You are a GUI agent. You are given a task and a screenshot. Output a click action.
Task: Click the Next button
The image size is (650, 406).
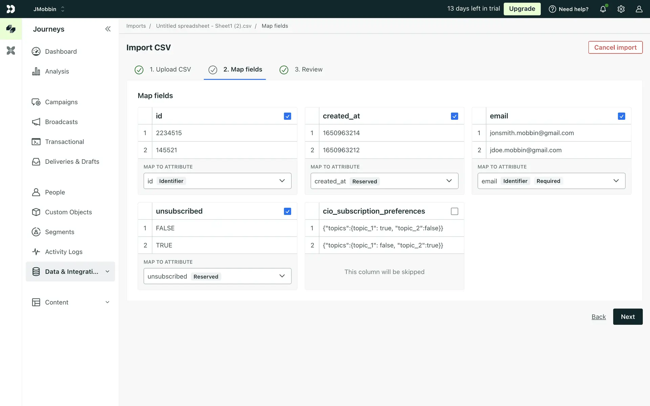[627, 317]
